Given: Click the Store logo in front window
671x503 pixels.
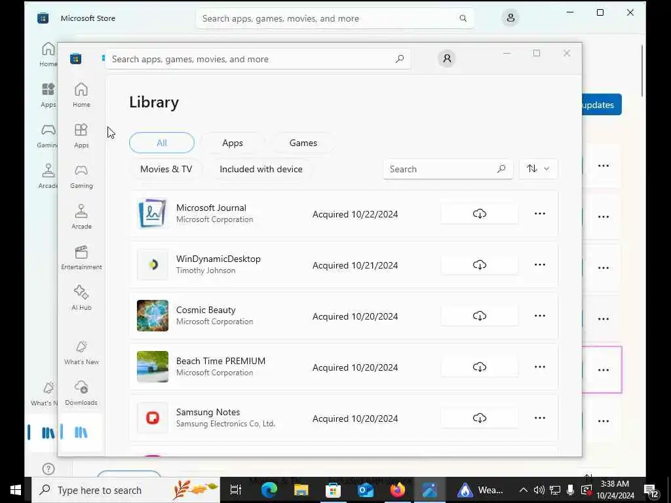Looking at the screenshot, I should (76, 58).
